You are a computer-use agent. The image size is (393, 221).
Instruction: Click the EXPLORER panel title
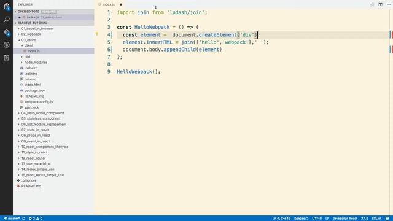tap(25, 4)
